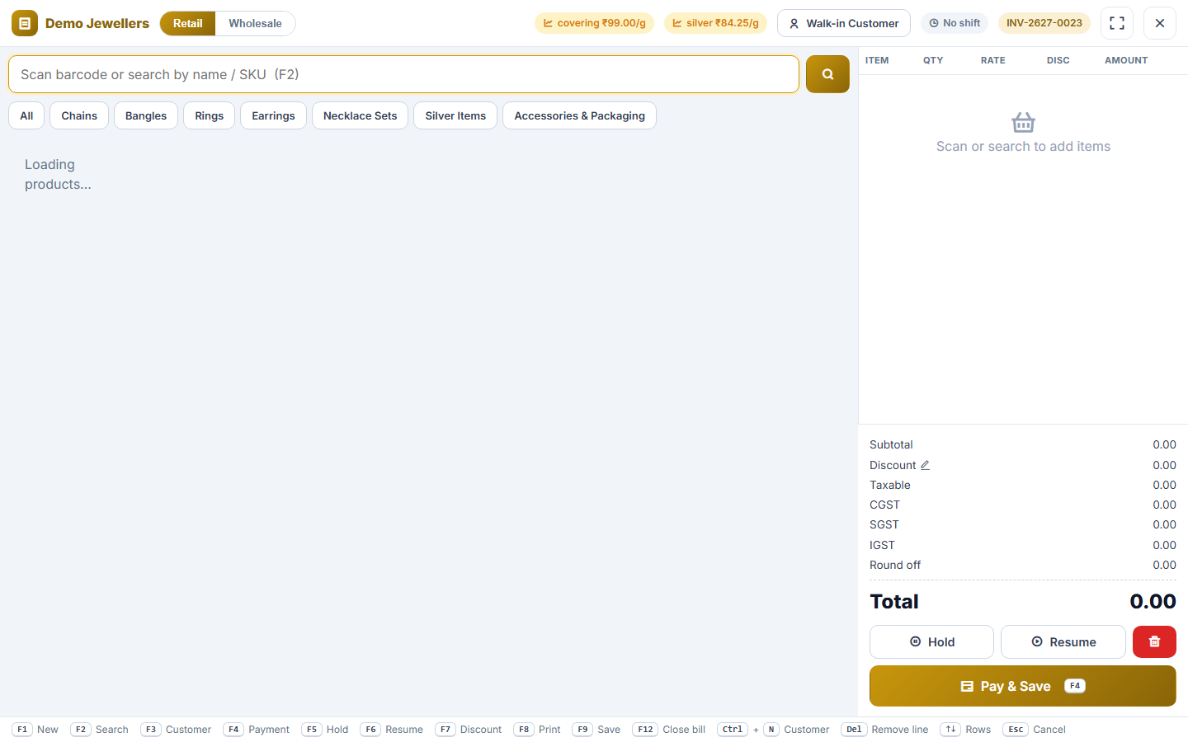Close the POS screen with X
The height and width of the screenshot is (742, 1188).
[x=1160, y=23]
